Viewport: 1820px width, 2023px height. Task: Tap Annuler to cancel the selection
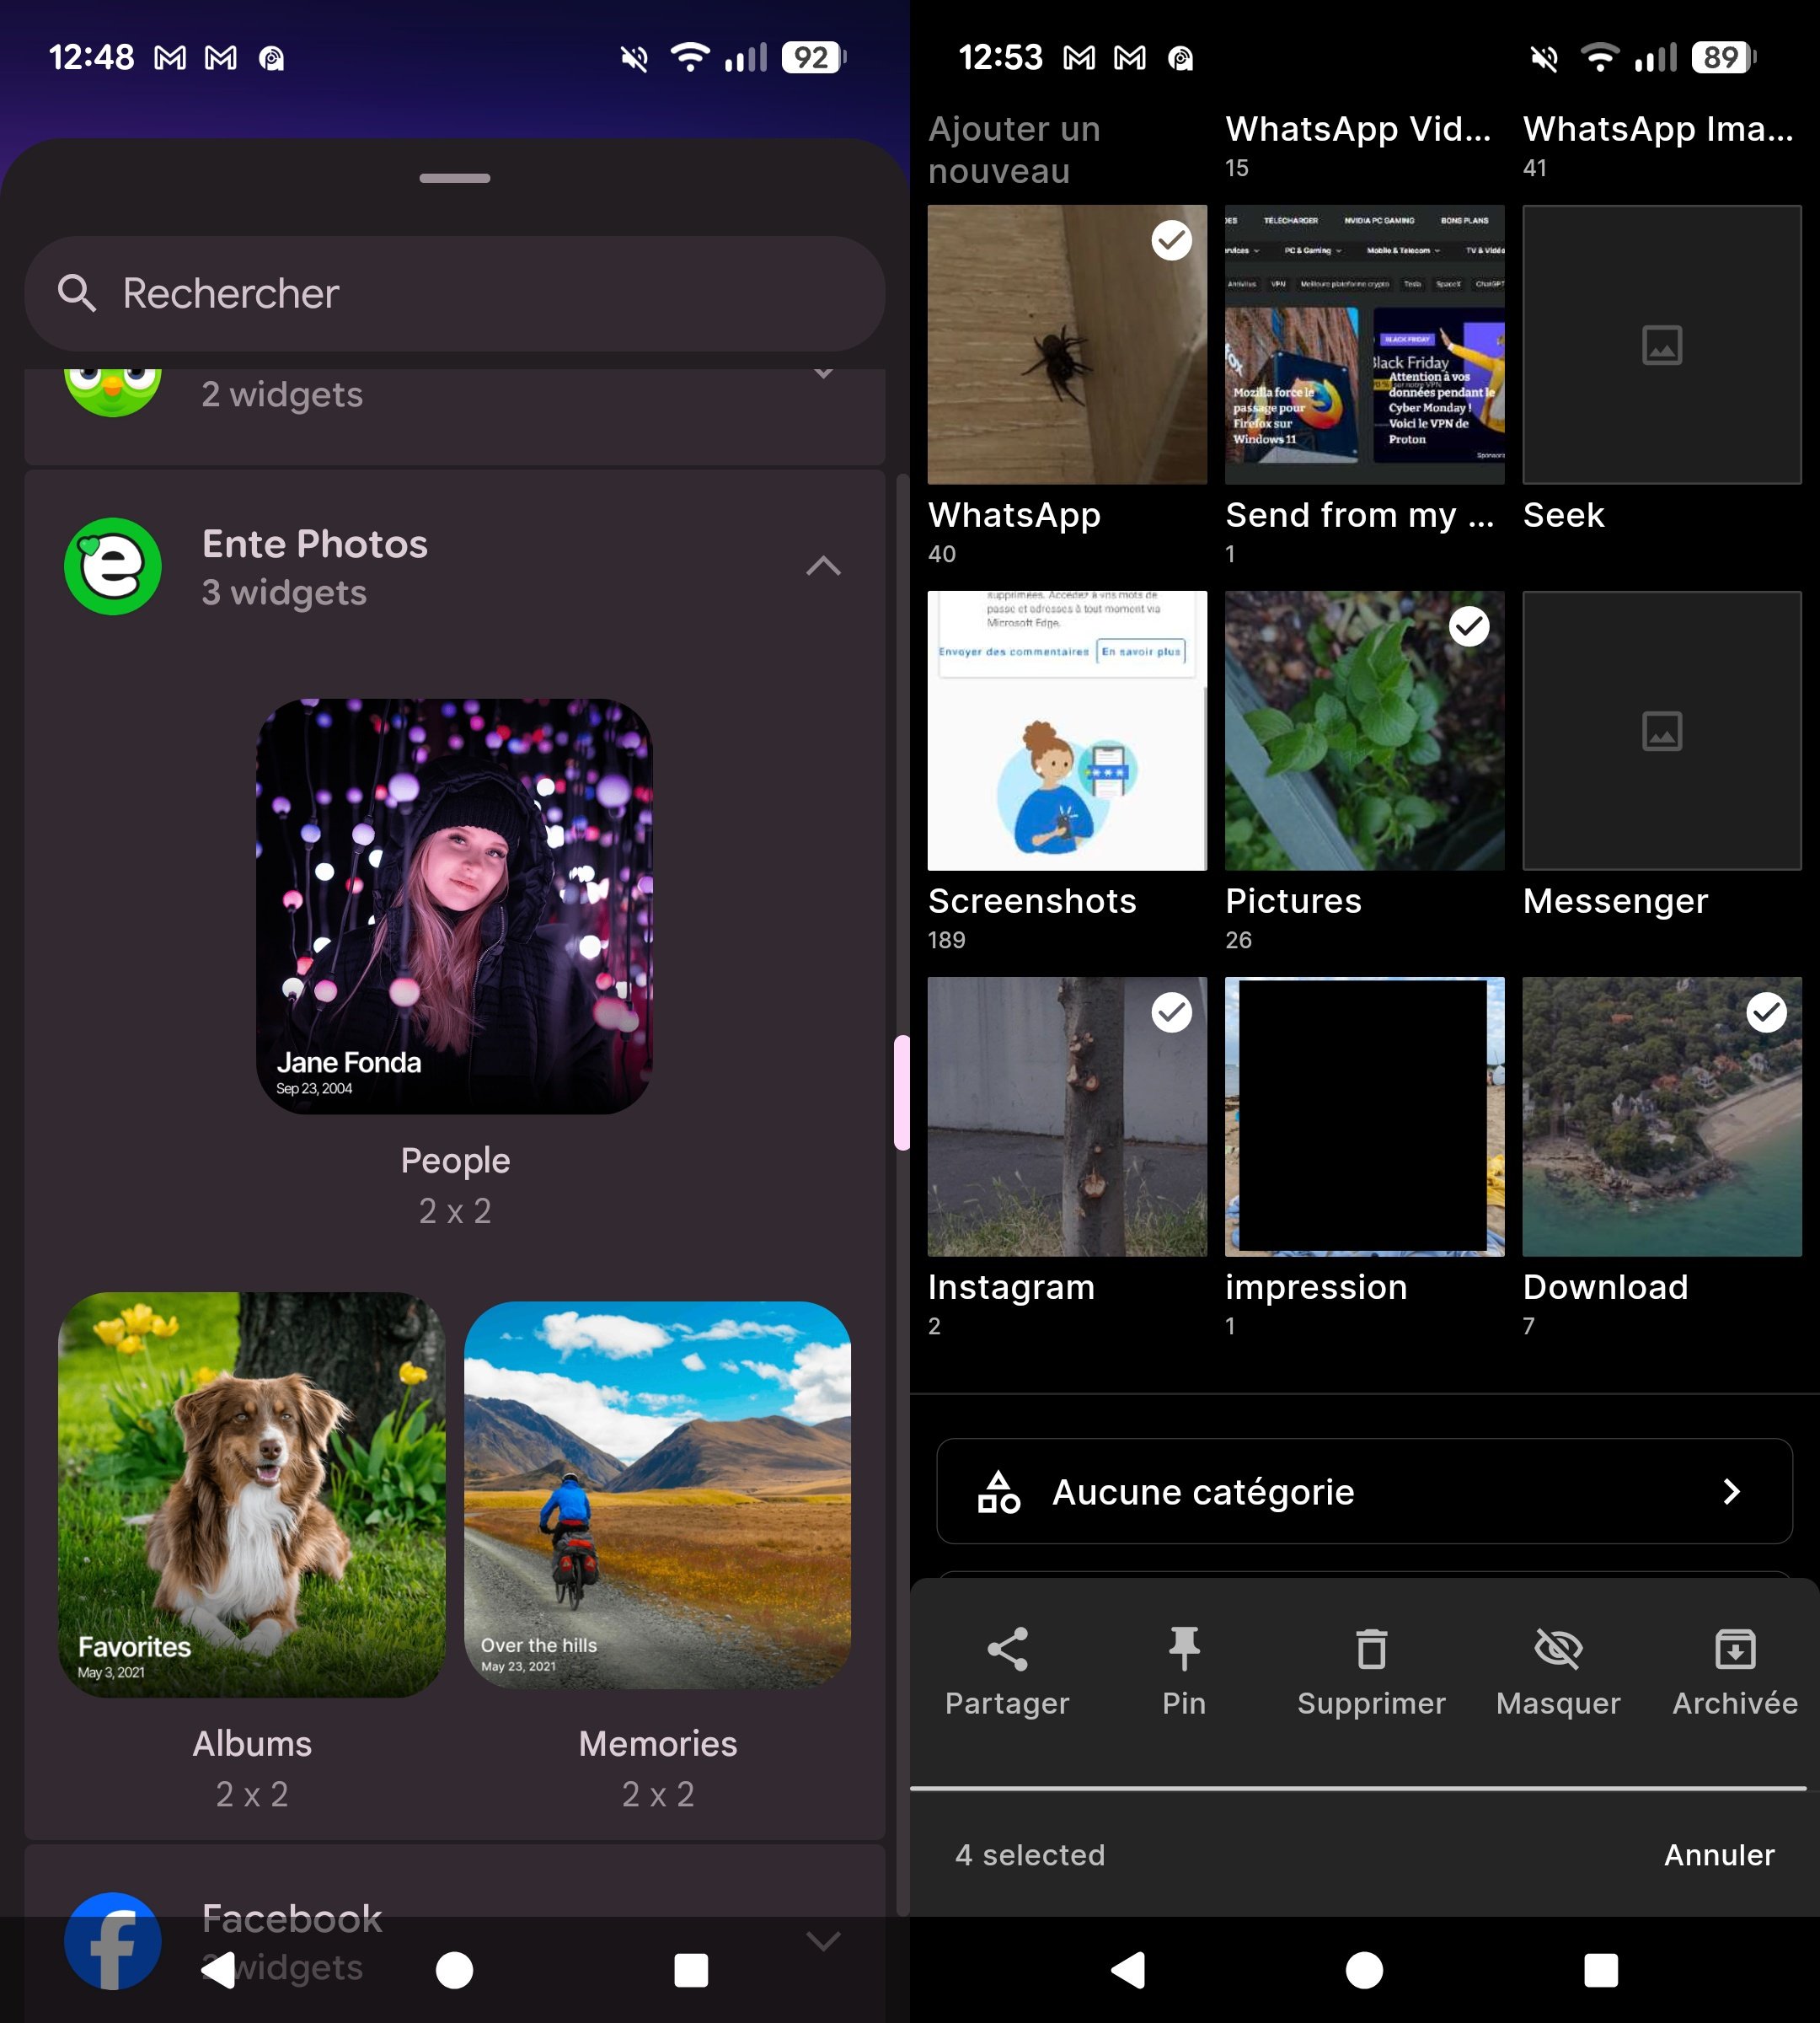coord(1718,1854)
